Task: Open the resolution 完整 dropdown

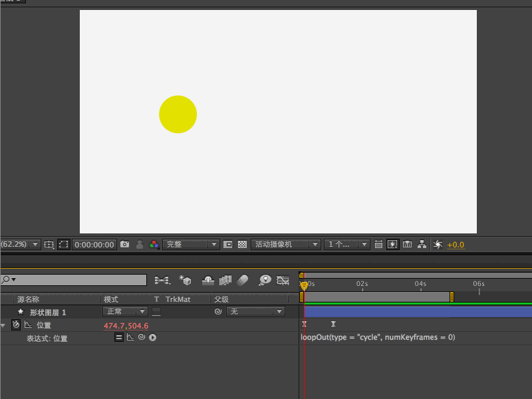Action: point(191,244)
